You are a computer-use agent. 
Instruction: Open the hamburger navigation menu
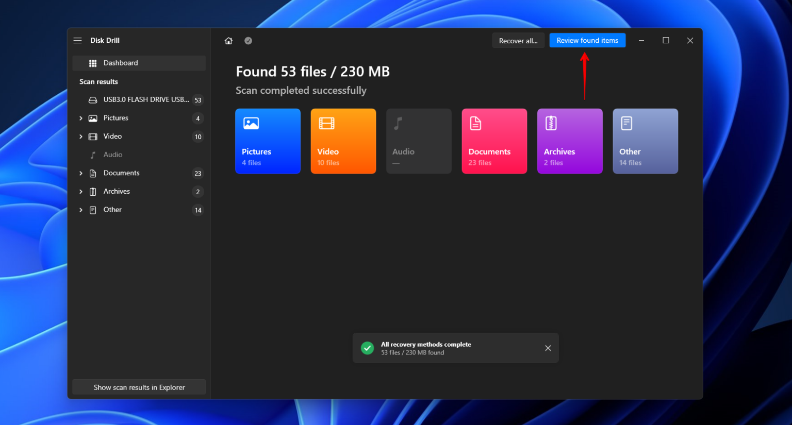click(77, 40)
